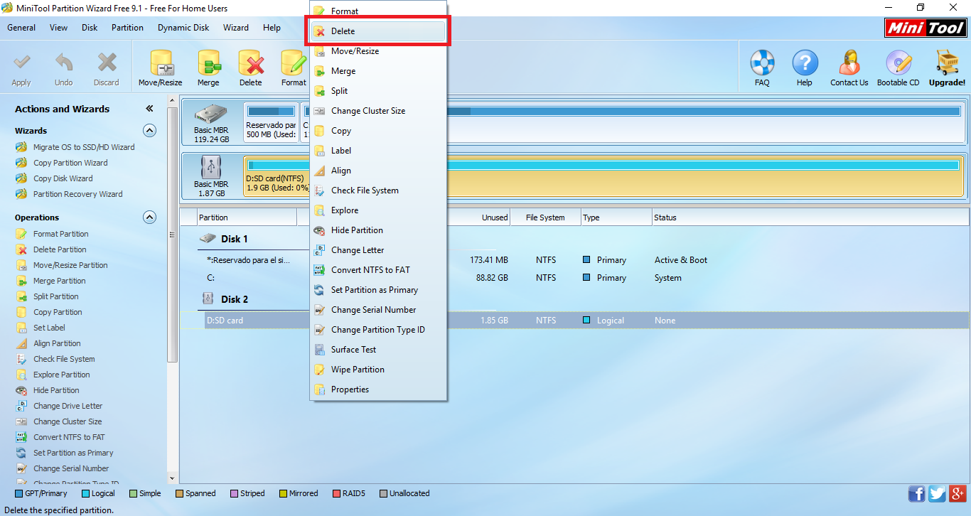Click Delete Partition in Operations list
The width and height of the screenshot is (971, 516).
pos(50,249)
